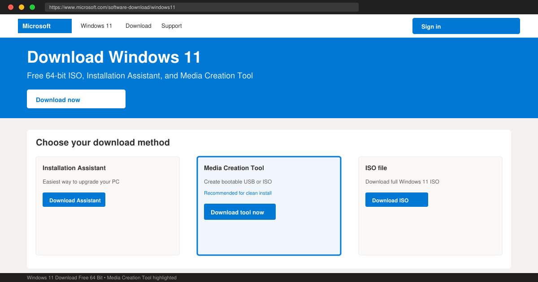Click the Easiest way to upgrade your PC text
The width and height of the screenshot is (538, 282).
(x=81, y=182)
